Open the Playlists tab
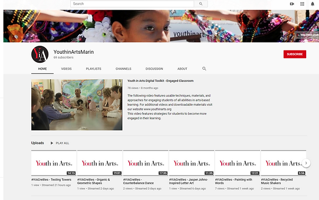This screenshot has width=319, height=200. (x=94, y=69)
